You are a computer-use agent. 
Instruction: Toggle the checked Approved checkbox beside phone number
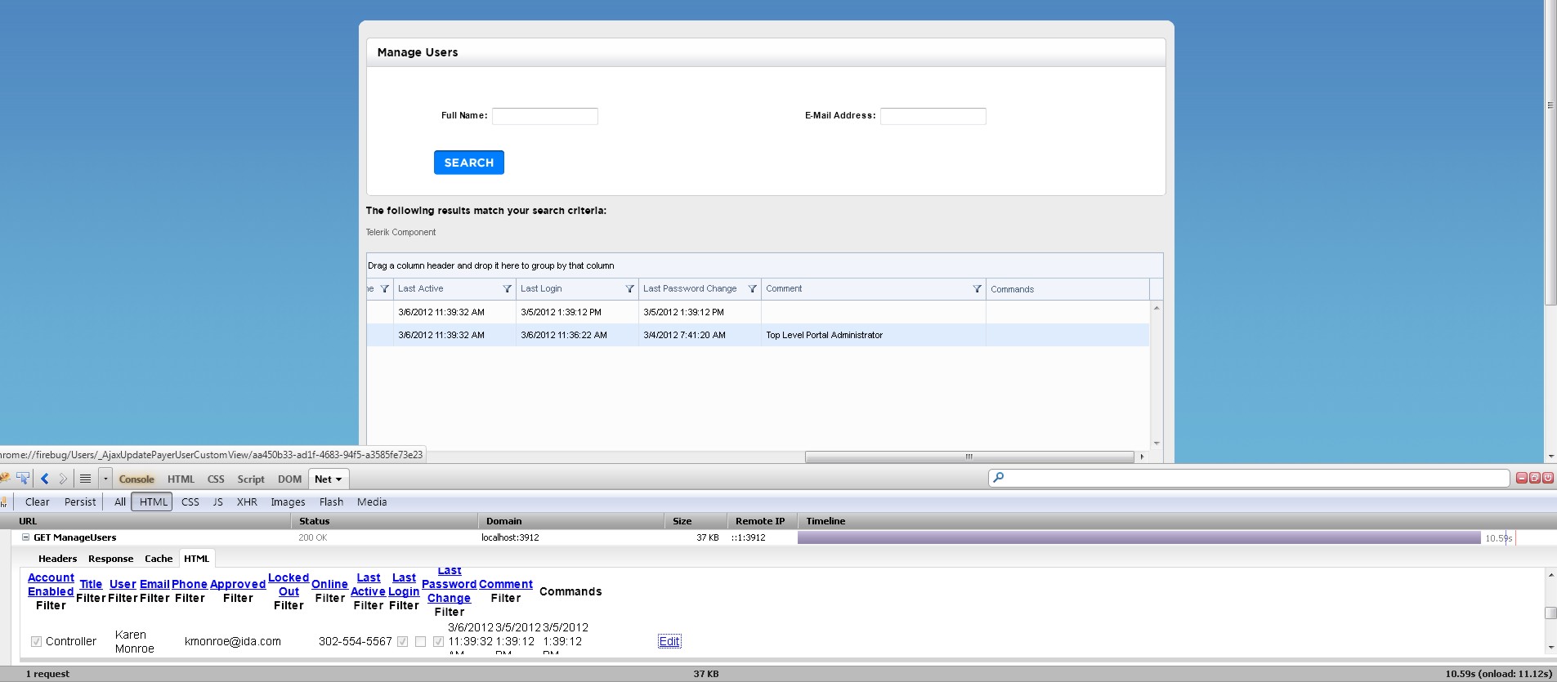pos(402,641)
